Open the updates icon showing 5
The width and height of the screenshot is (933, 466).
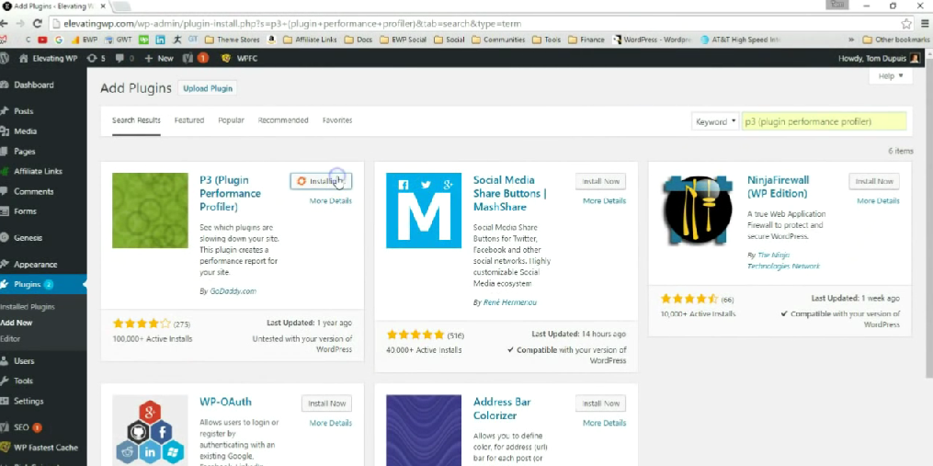click(x=96, y=58)
